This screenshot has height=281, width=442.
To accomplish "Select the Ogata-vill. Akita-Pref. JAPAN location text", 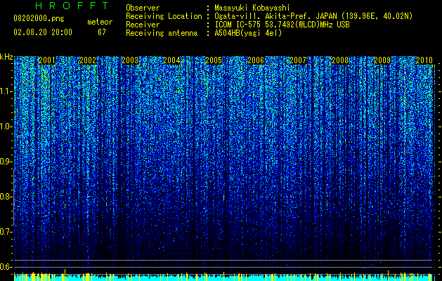I will [313, 16].
